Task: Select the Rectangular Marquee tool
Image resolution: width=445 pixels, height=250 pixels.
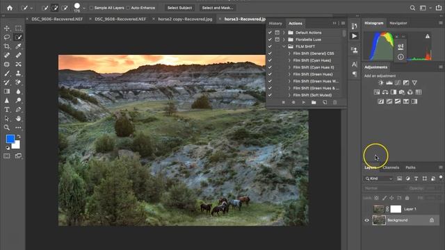Action: [x=19, y=28]
